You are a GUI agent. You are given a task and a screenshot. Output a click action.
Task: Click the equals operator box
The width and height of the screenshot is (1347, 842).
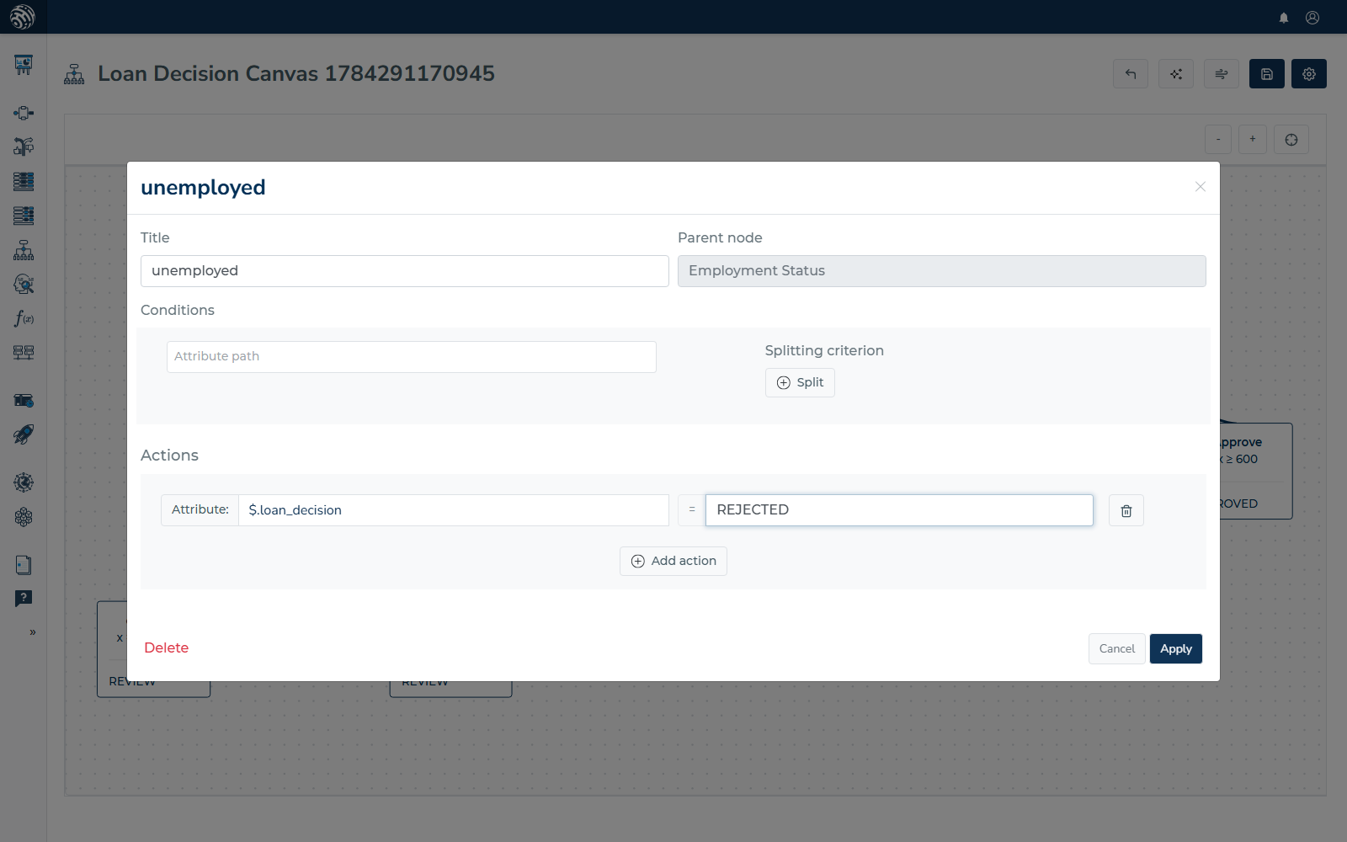click(692, 510)
